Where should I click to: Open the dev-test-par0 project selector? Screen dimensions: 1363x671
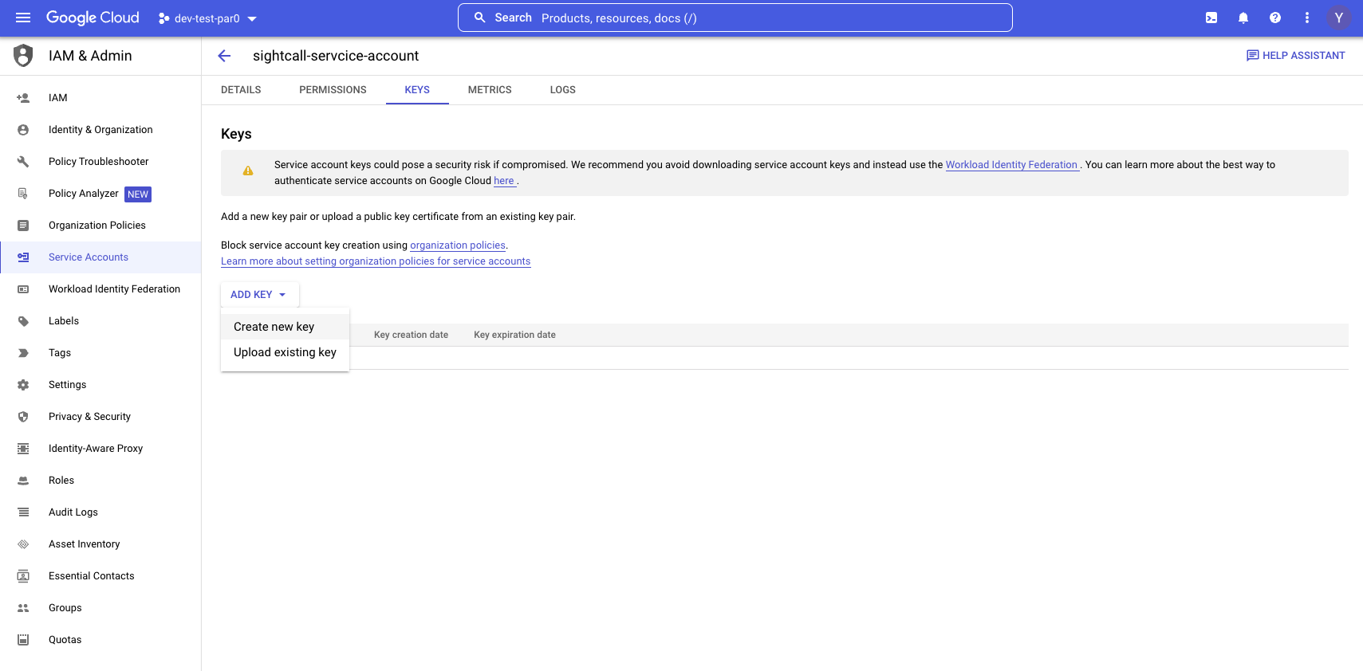click(207, 18)
